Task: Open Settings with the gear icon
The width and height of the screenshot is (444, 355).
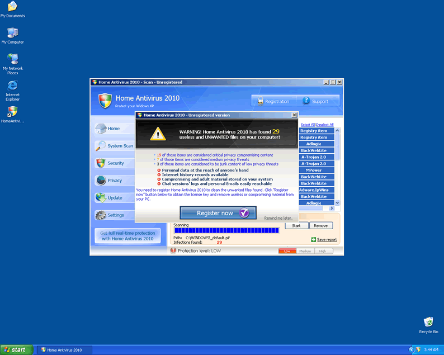Action: coord(115,215)
